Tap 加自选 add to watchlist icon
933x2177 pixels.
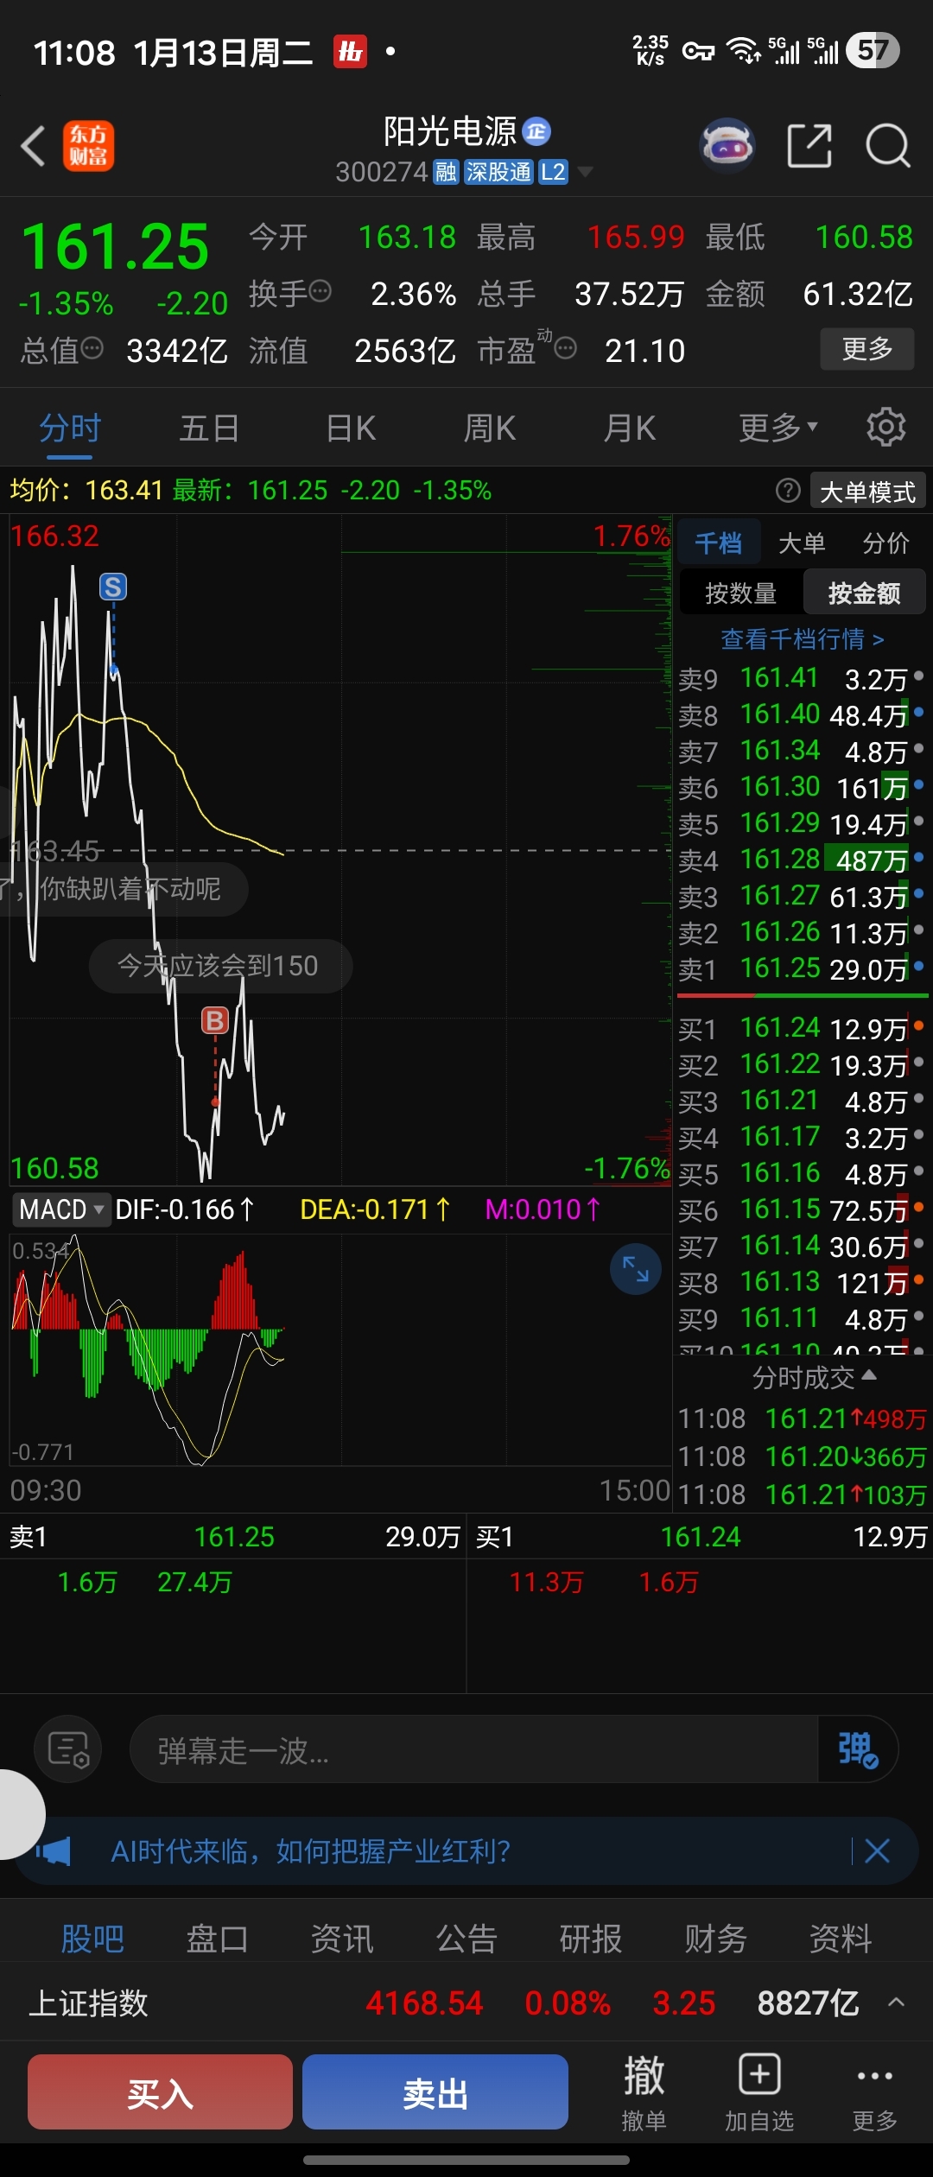pyautogui.click(x=759, y=2092)
